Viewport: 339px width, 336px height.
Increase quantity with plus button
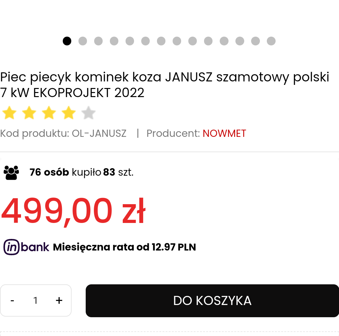pyautogui.click(x=59, y=301)
